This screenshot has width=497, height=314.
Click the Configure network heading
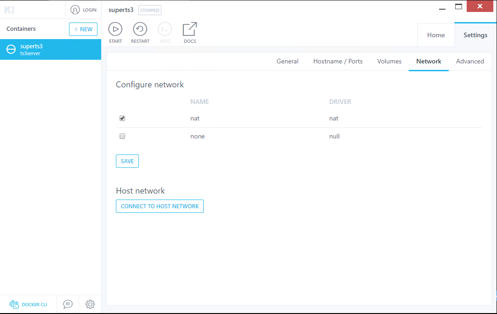point(149,85)
